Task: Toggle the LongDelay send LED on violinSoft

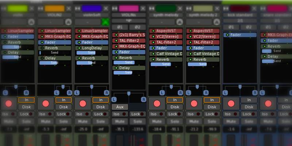Action: pos(79,48)
